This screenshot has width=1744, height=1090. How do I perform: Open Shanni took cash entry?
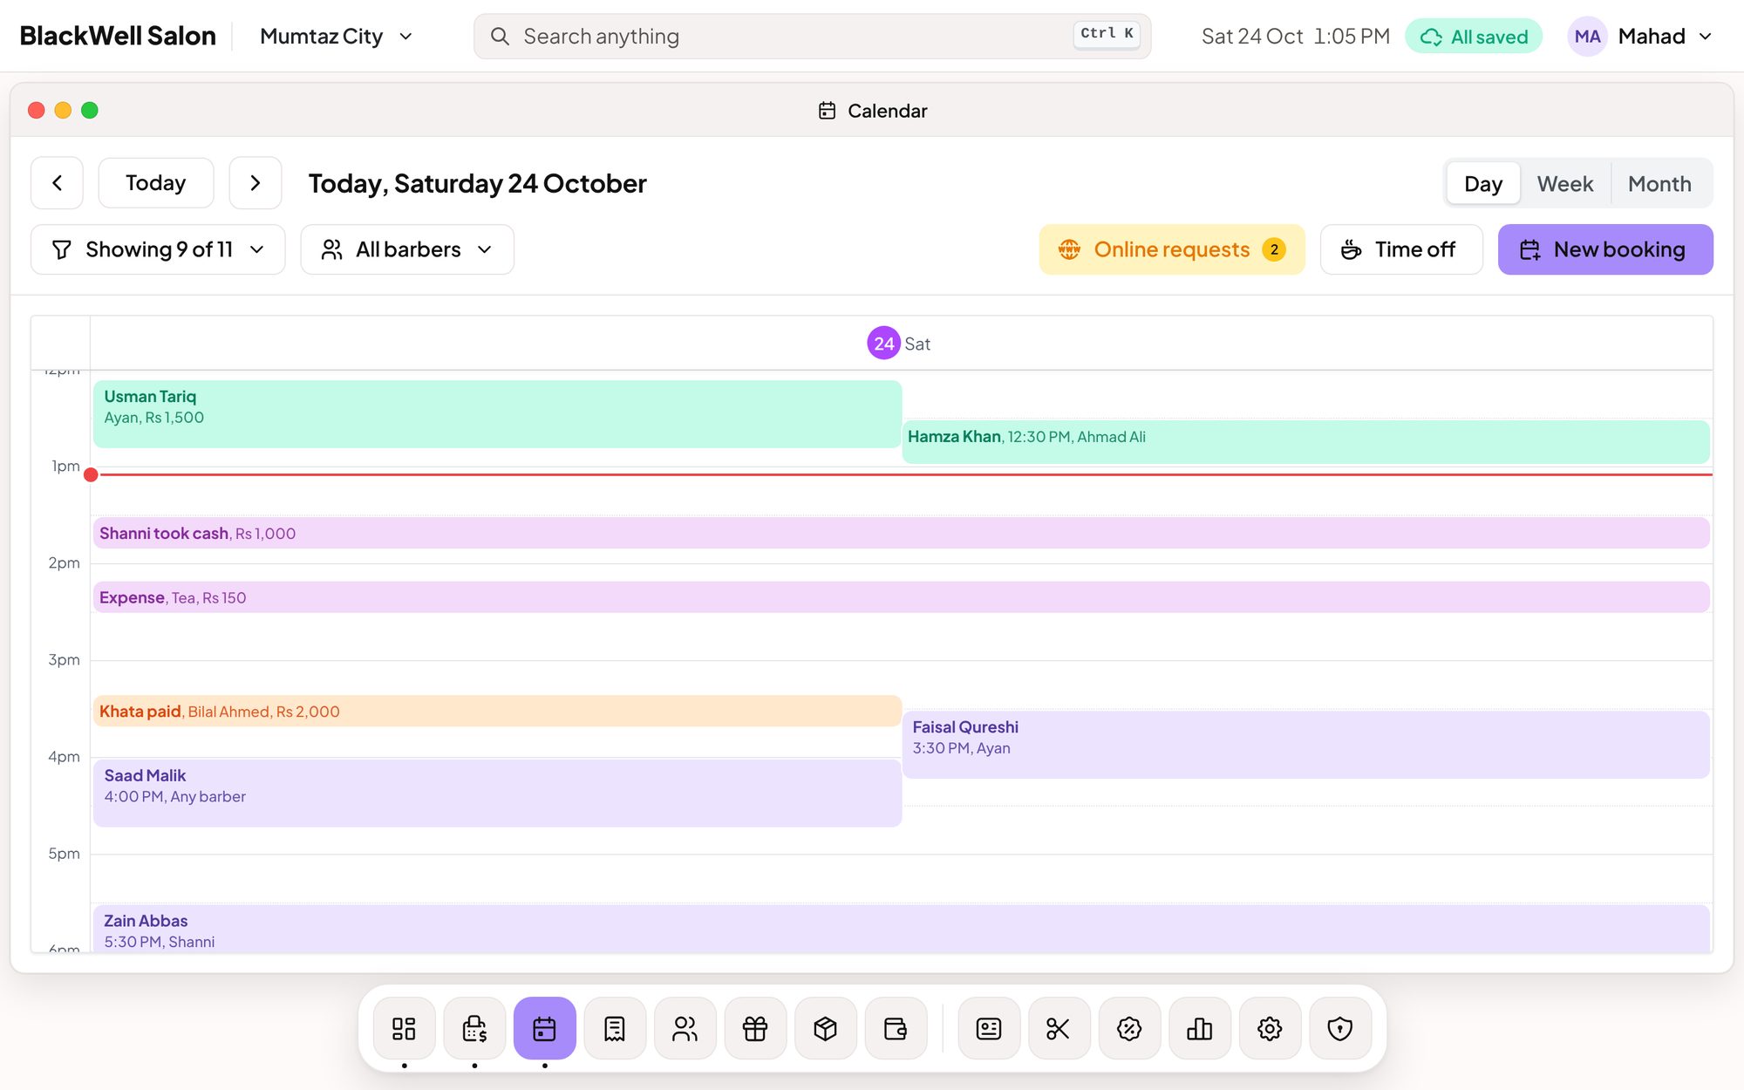pyautogui.click(x=901, y=533)
